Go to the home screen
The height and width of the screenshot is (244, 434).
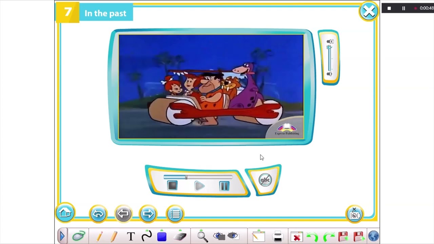65,213
